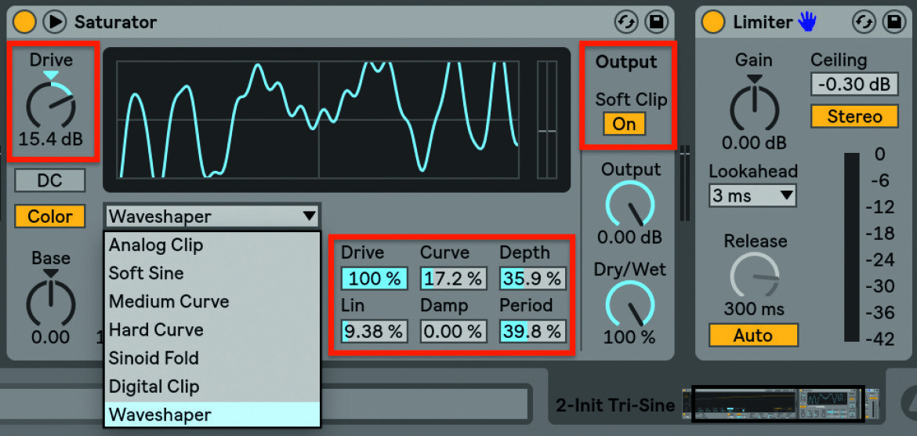Click the 0.00 dB Limiter Gain value

click(x=755, y=142)
